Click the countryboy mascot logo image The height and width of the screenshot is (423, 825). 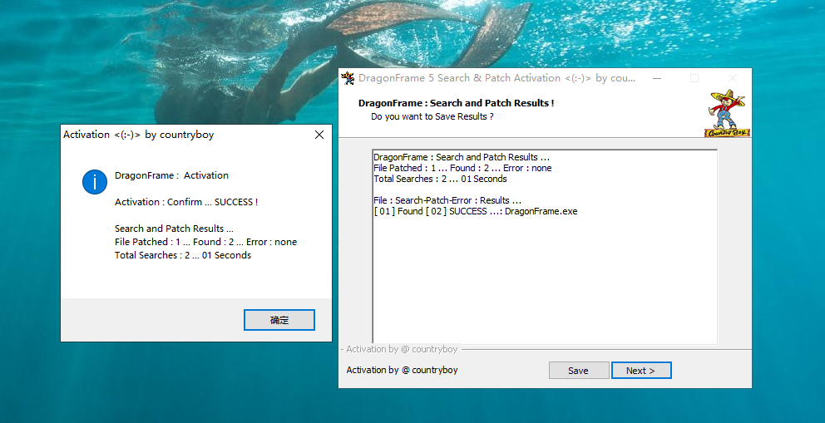coord(727,114)
